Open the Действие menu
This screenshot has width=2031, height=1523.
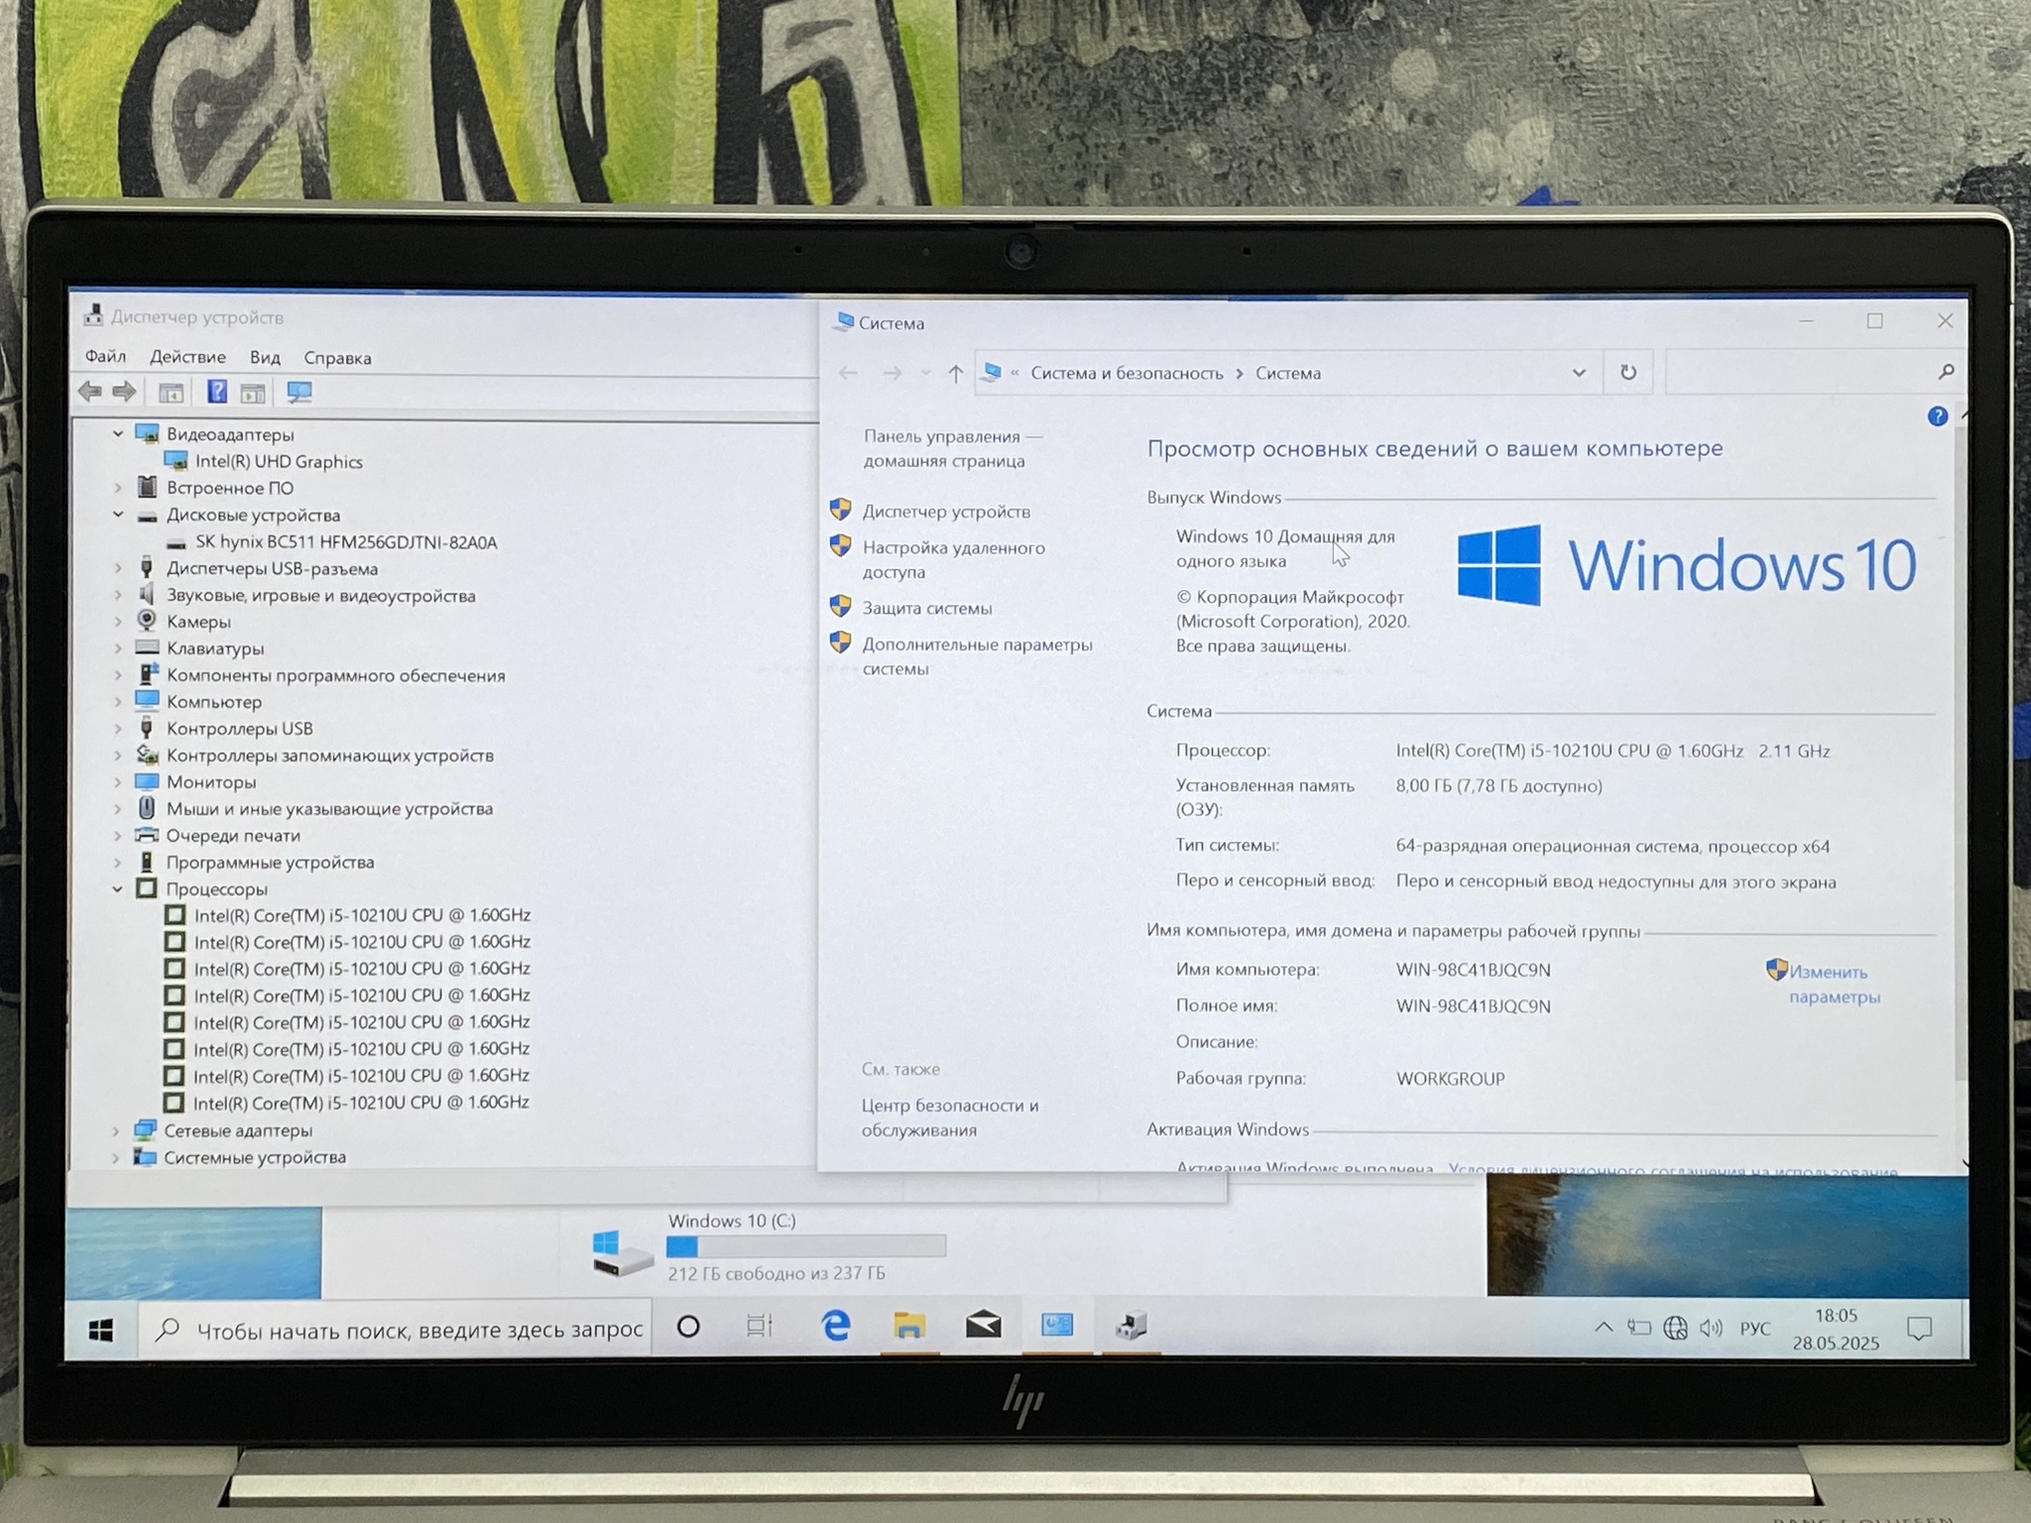187,357
